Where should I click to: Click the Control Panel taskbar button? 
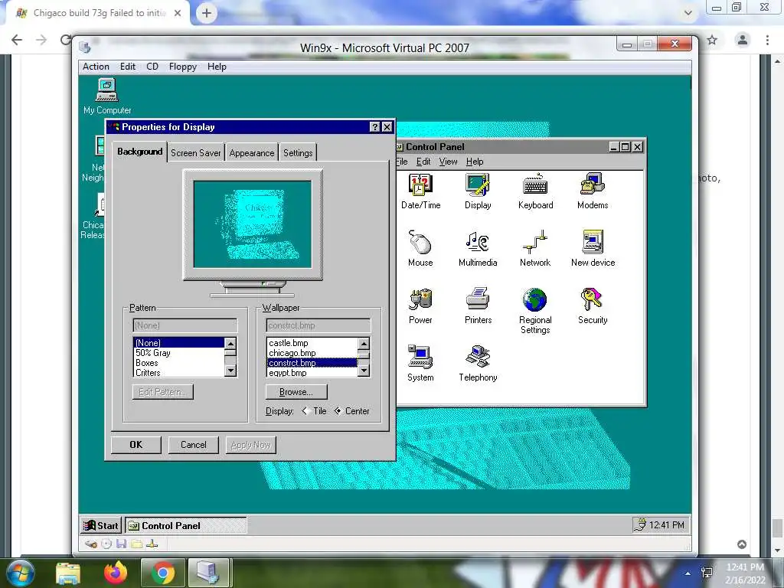185,525
